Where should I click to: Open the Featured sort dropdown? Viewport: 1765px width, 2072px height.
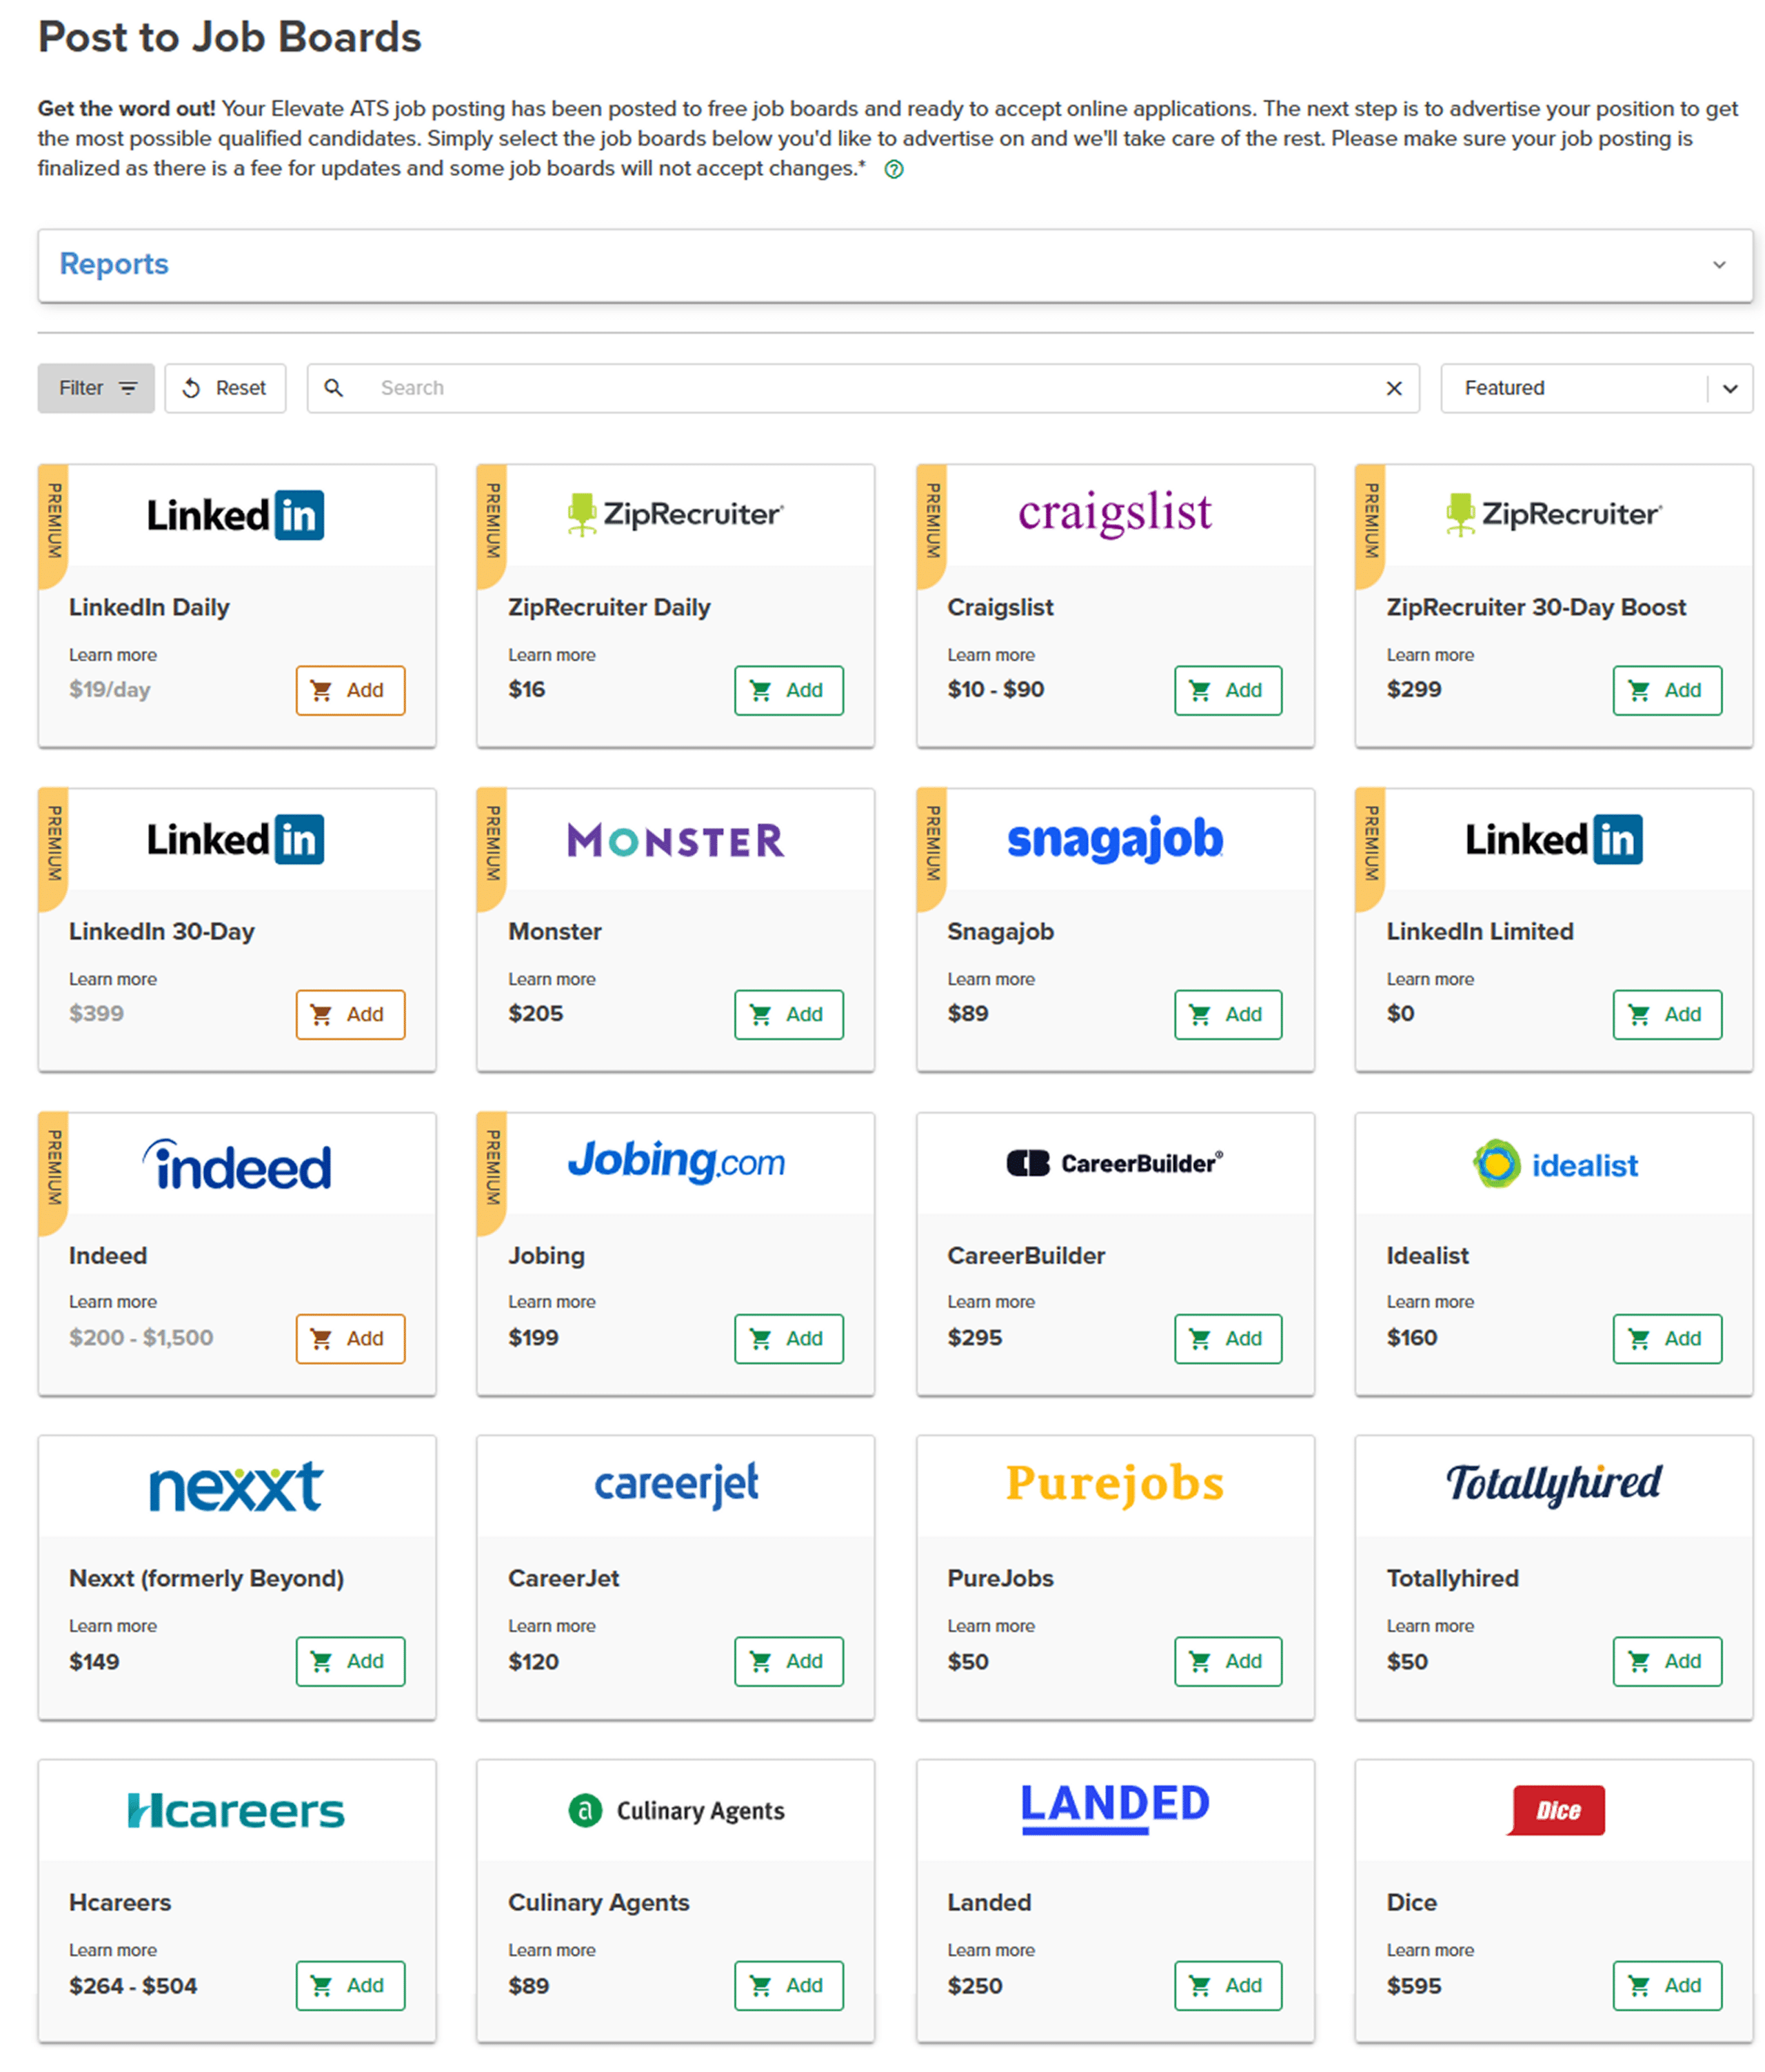tap(1596, 388)
